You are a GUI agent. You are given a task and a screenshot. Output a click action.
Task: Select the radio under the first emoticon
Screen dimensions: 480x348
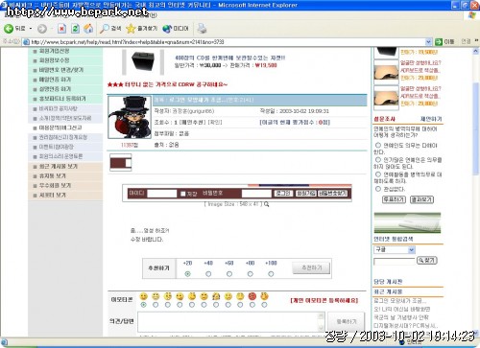(144, 305)
